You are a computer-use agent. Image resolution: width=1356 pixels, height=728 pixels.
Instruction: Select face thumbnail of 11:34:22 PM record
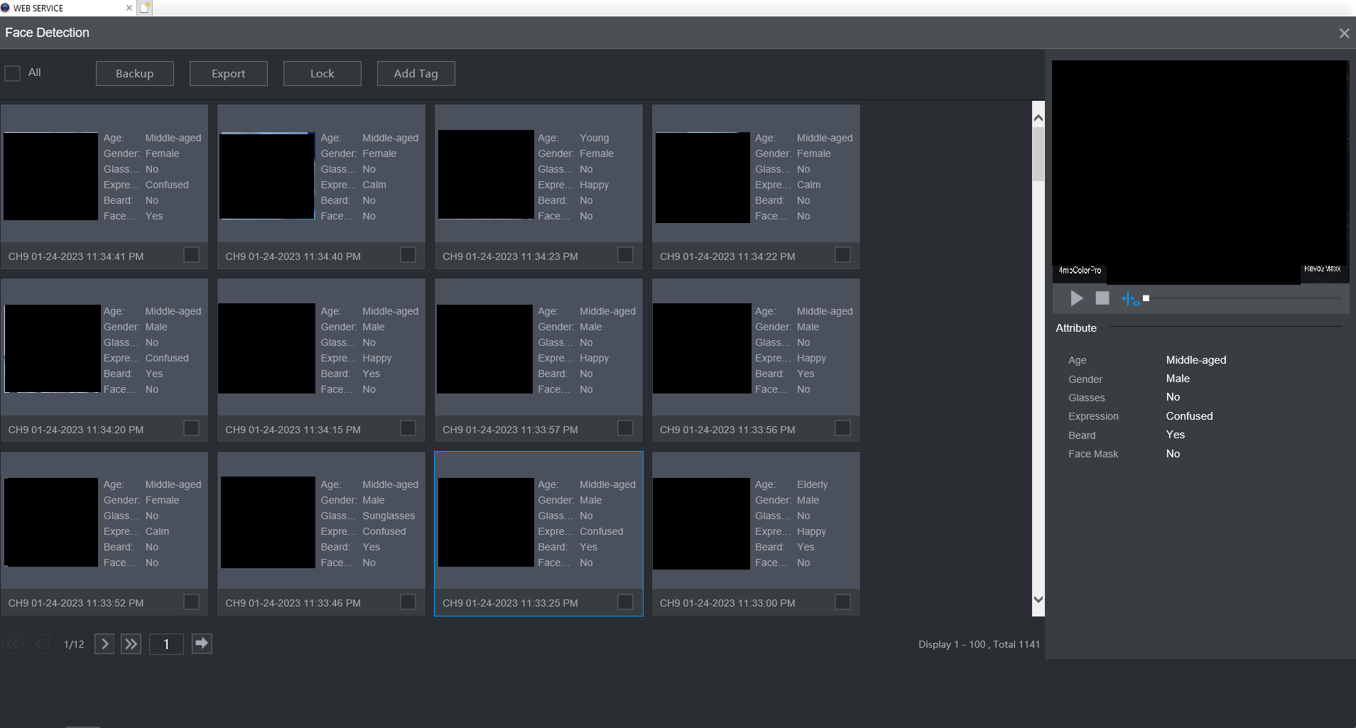pyautogui.click(x=703, y=178)
